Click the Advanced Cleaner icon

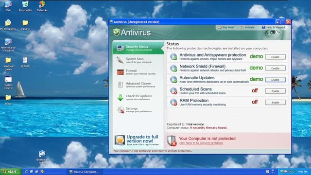click(120, 85)
